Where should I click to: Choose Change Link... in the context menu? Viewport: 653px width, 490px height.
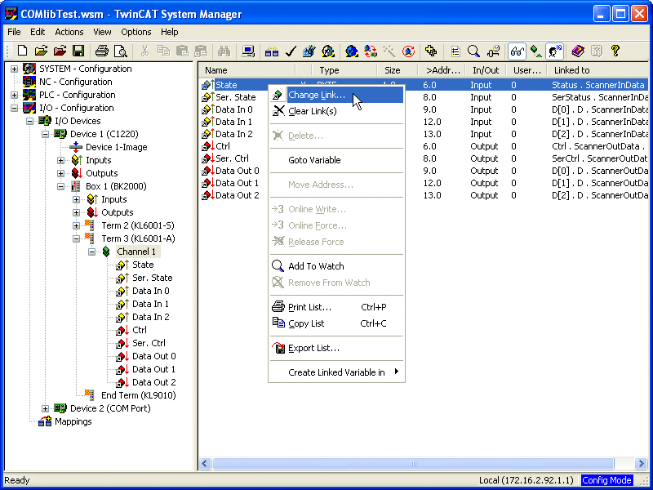pyautogui.click(x=336, y=95)
